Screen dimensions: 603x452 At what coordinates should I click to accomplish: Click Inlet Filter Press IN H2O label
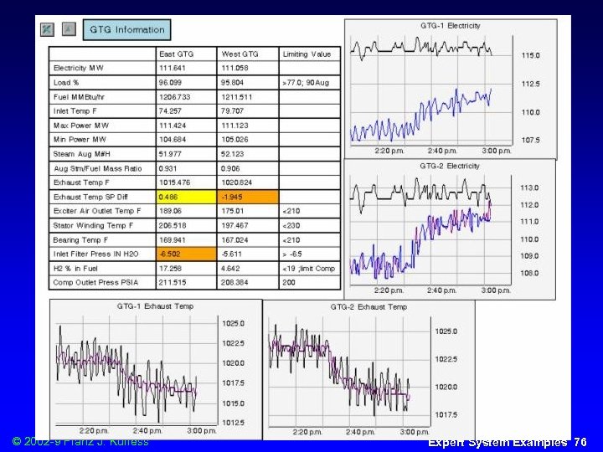click(x=95, y=254)
